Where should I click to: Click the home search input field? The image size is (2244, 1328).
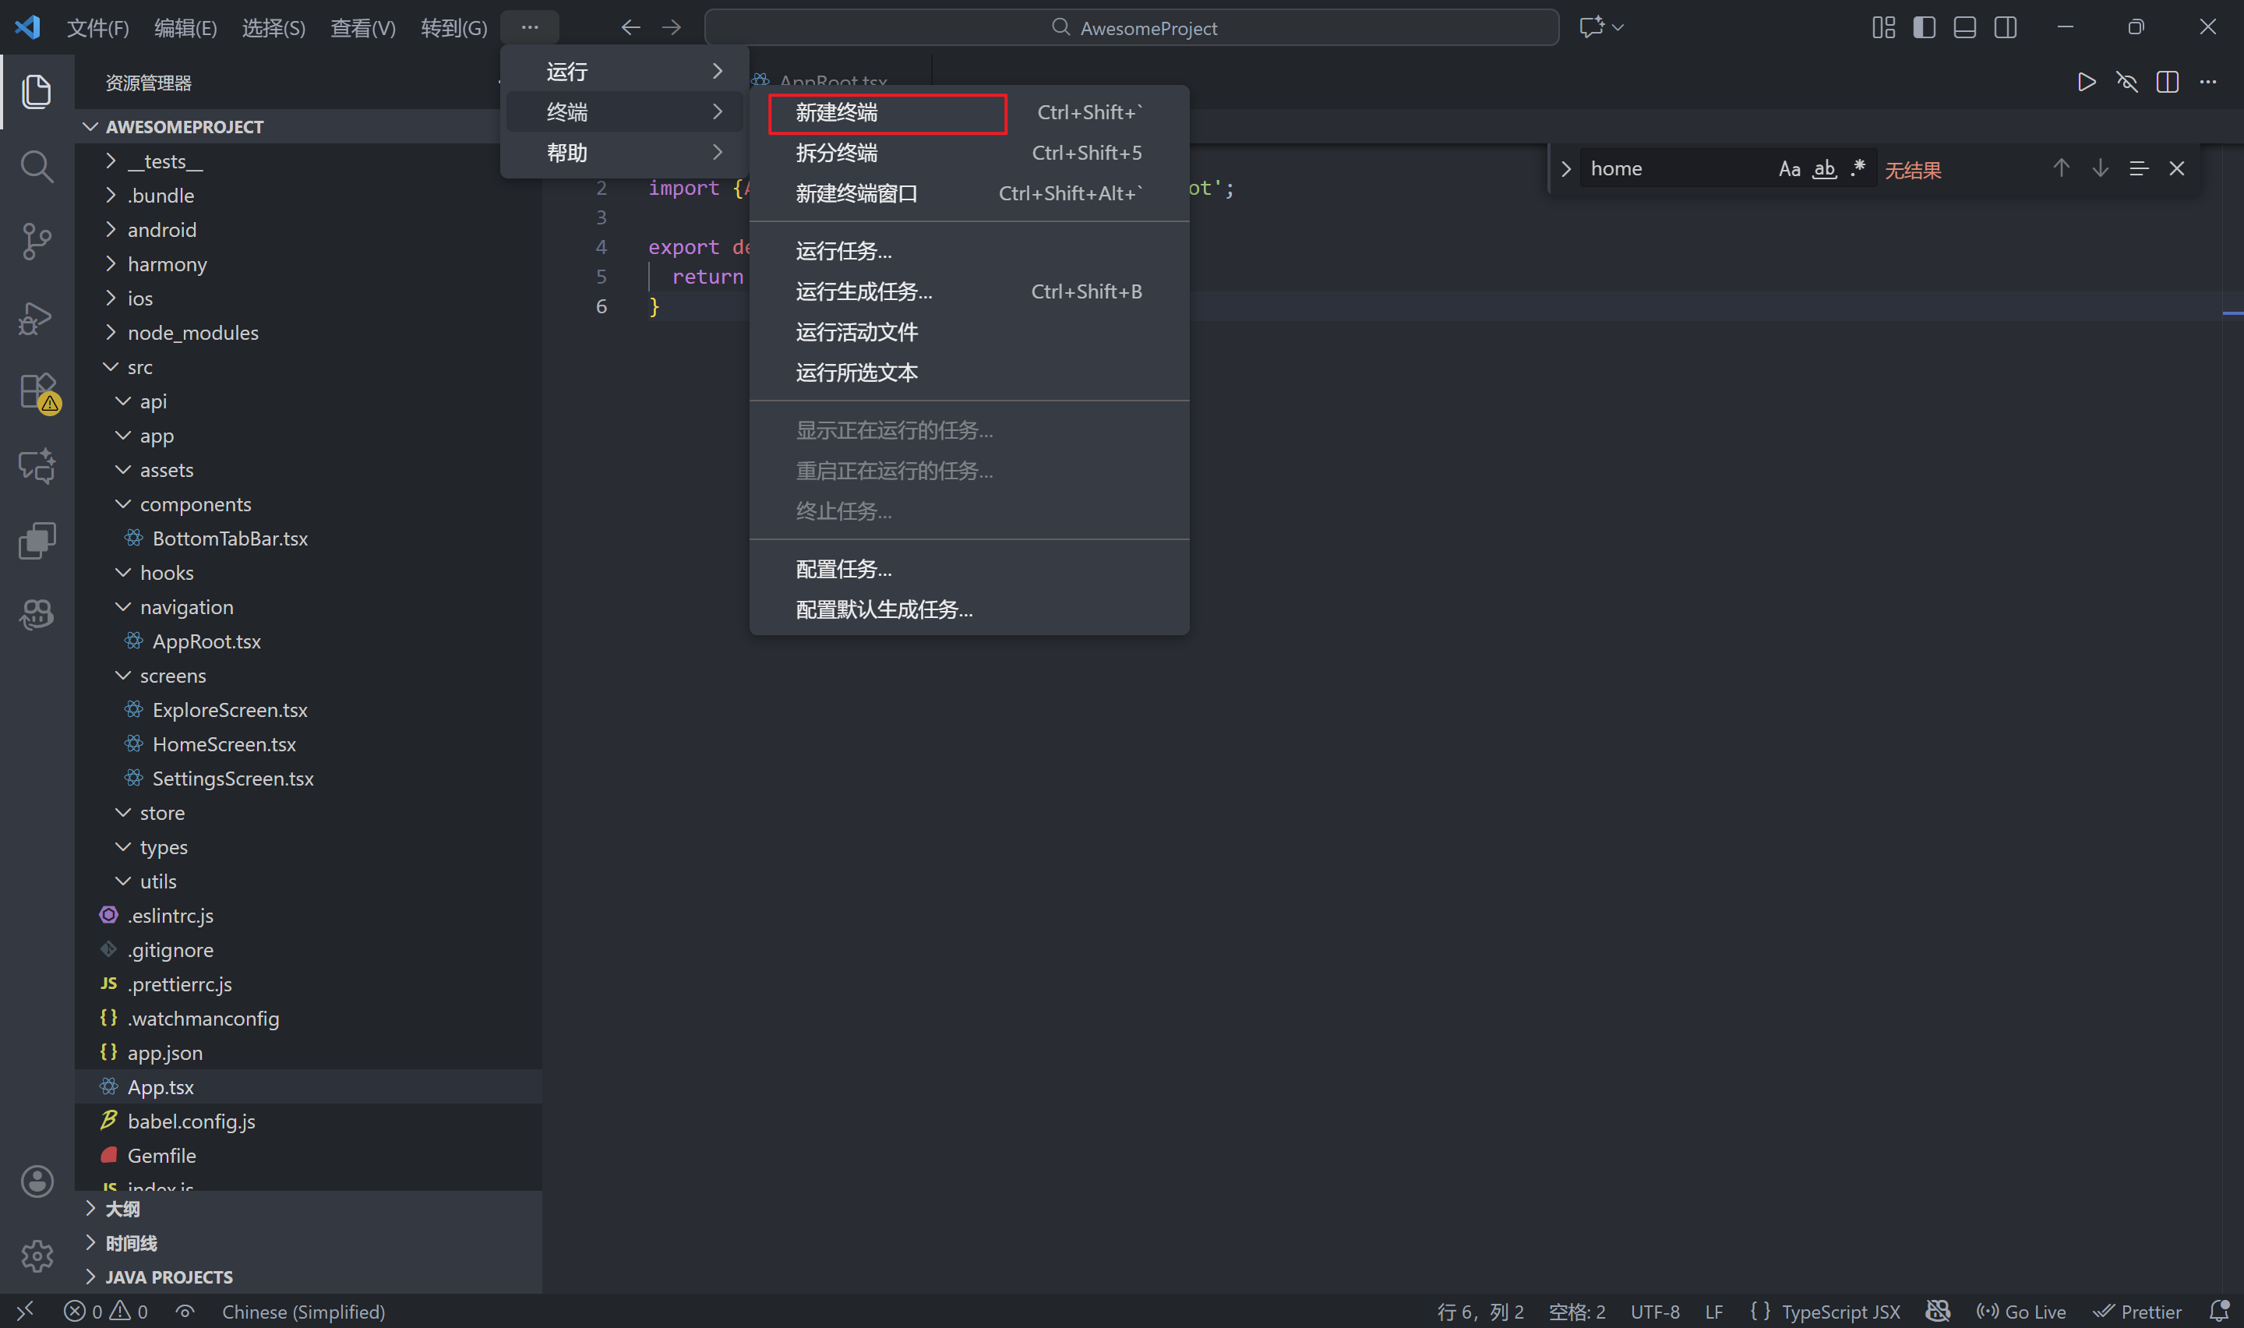click(x=1681, y=168)
